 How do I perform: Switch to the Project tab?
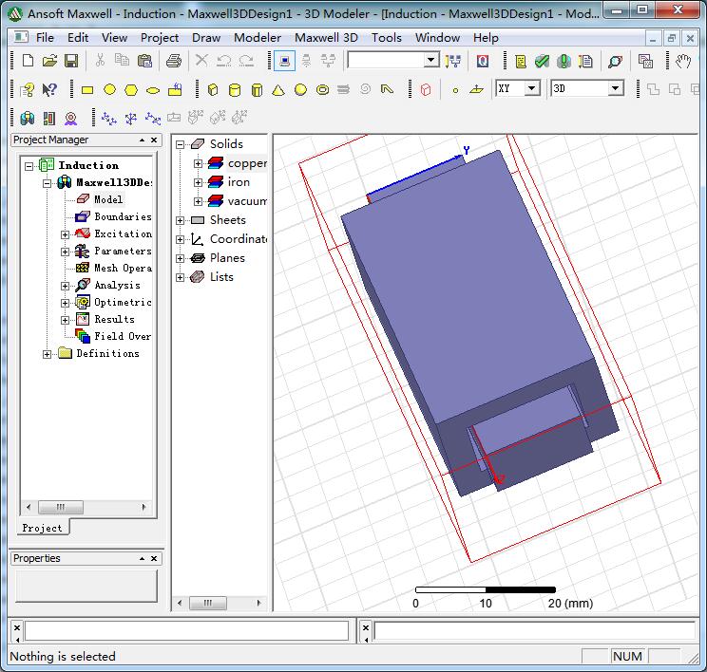click(x=42, y=528)
